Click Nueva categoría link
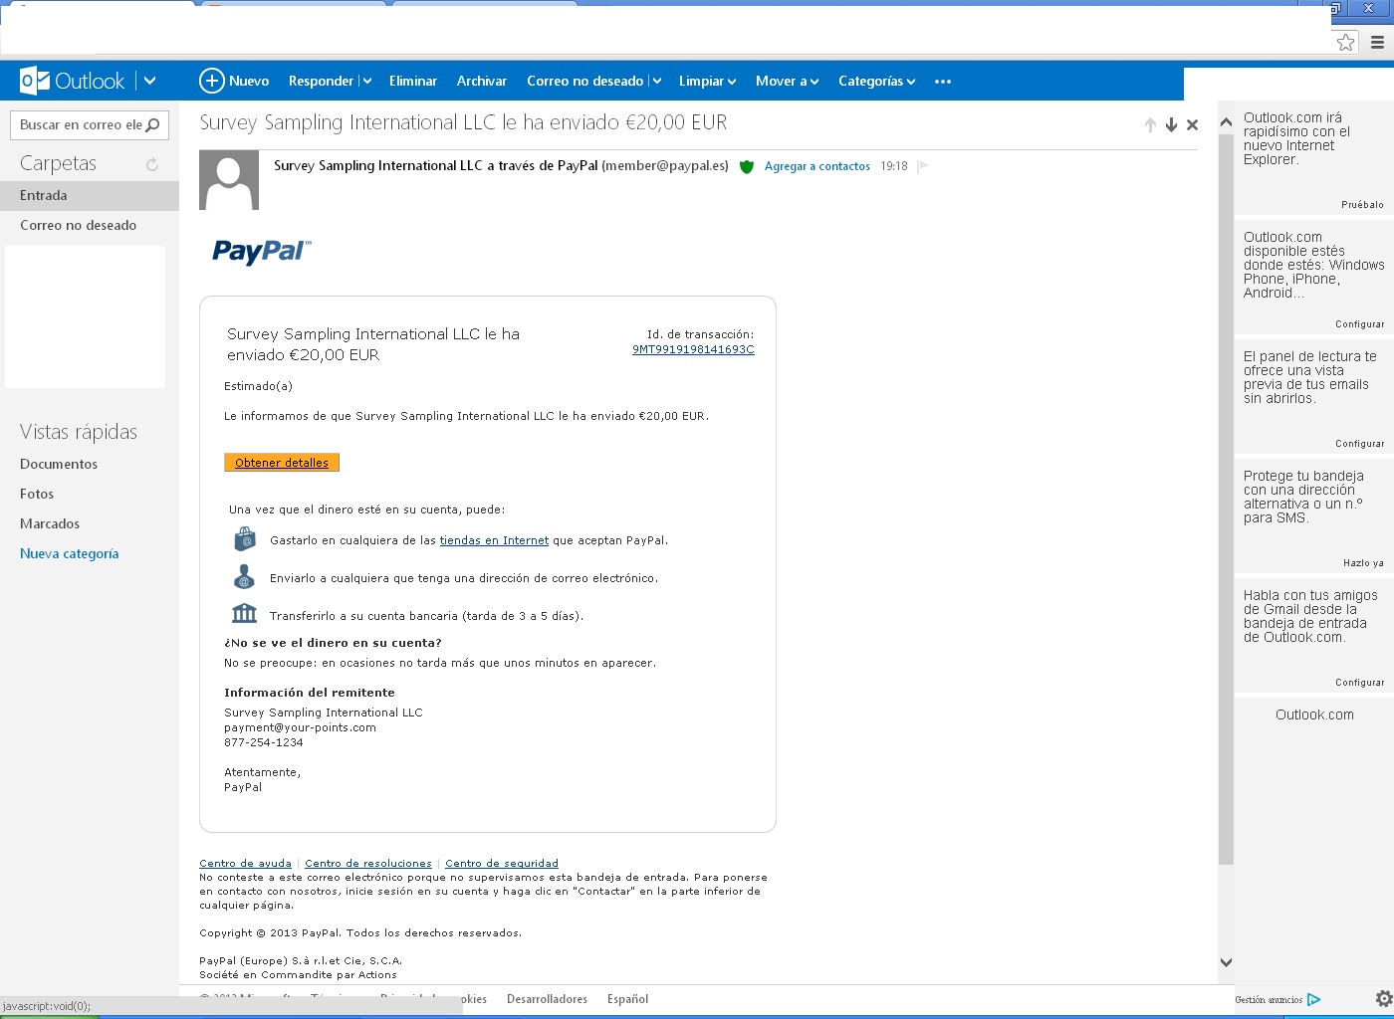Viewport: 1394px width, 1019px height. (x=70, y=553)
